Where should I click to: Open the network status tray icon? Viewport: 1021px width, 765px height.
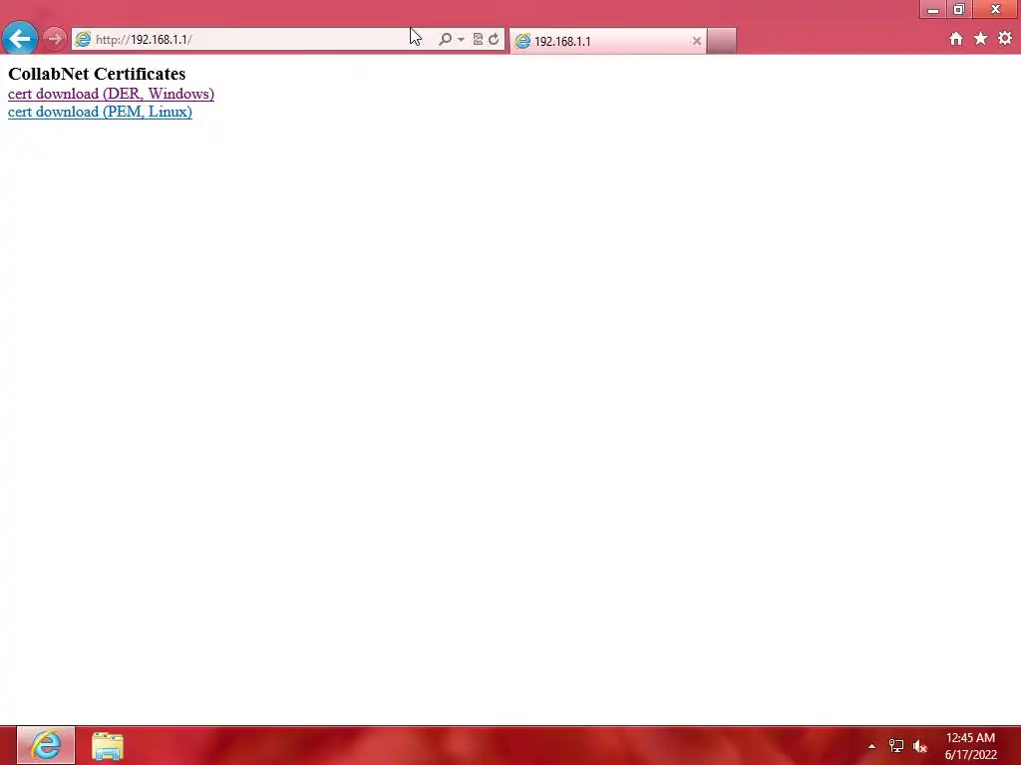(x=896, y=746)
